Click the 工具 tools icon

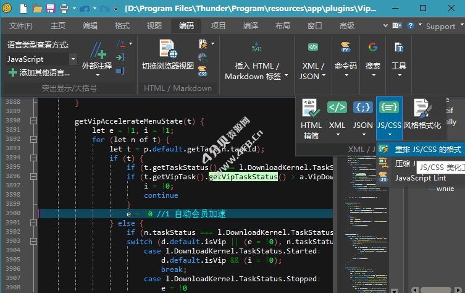[399, 47]
